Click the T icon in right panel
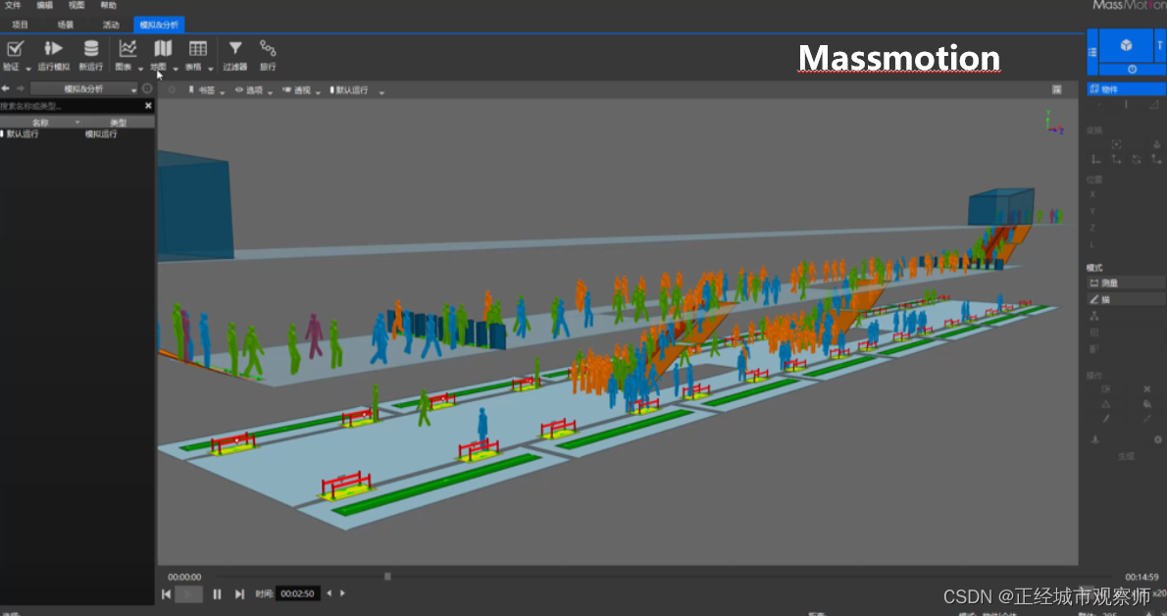The height and width of the screenshot is (616, 1167). coord(1159,45)
